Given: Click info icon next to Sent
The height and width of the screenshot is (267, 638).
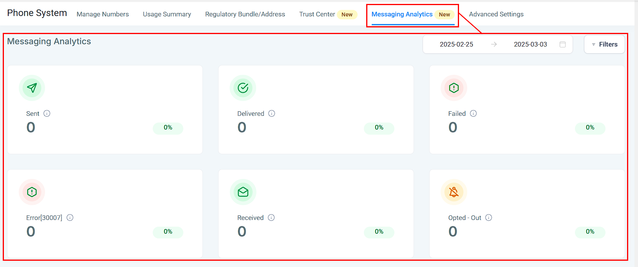Looking at the screenshot, I should click(x=47, y=114).
